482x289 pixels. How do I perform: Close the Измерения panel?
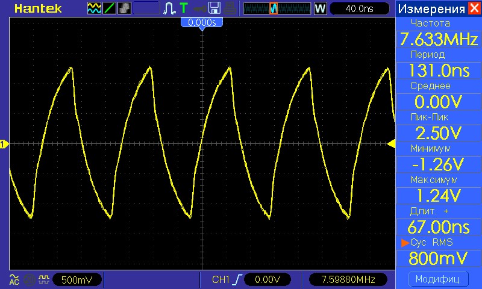pyautogui.click(x=474, y=8)
